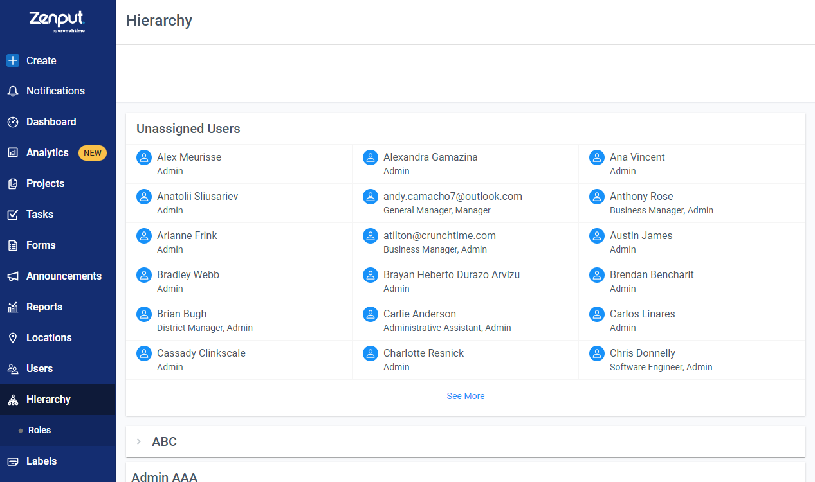This screenshot has width=815, height=482.
Task: Open Analytics menu item label
Action: click(x=48, y=153)
